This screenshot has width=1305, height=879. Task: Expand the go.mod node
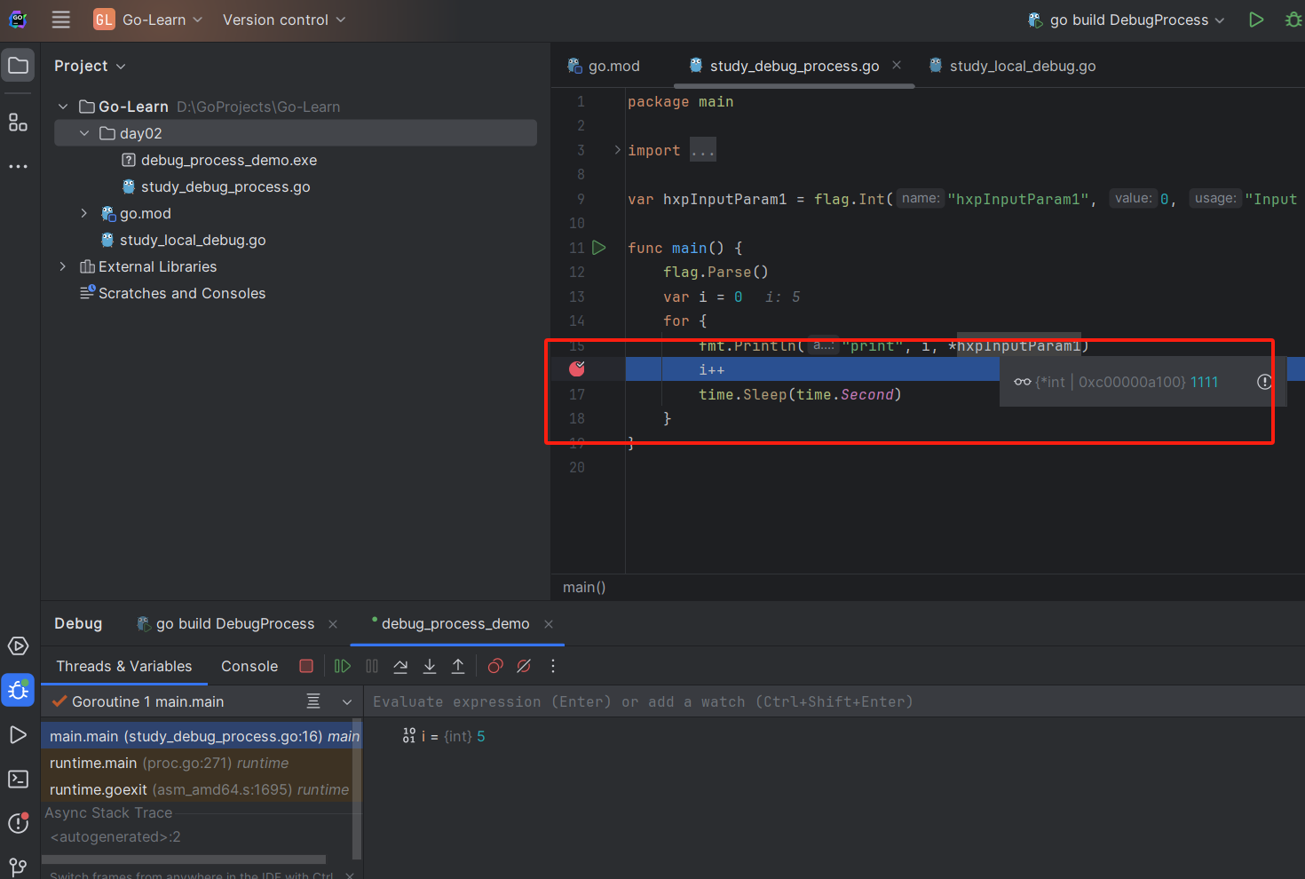click(x=84, y=213)
